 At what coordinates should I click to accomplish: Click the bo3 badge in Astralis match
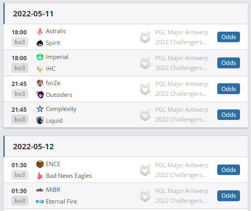[20, 42]
